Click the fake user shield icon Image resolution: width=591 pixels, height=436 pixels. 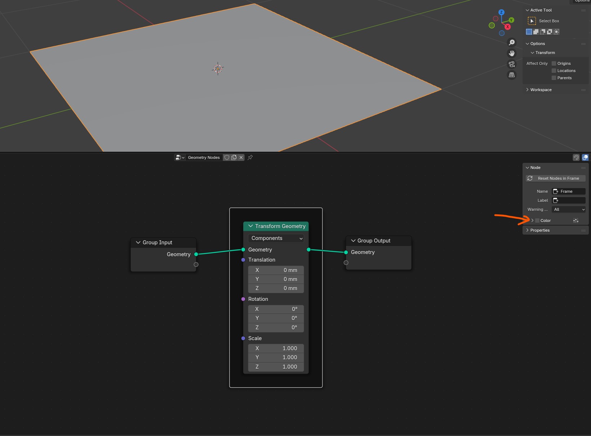[227, 157]
